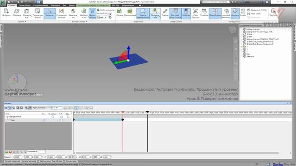This screenshot has width=296, height=166.
Task: Click the Добавить (Append) ribbon icon
Action: click(x=6, y=13)
